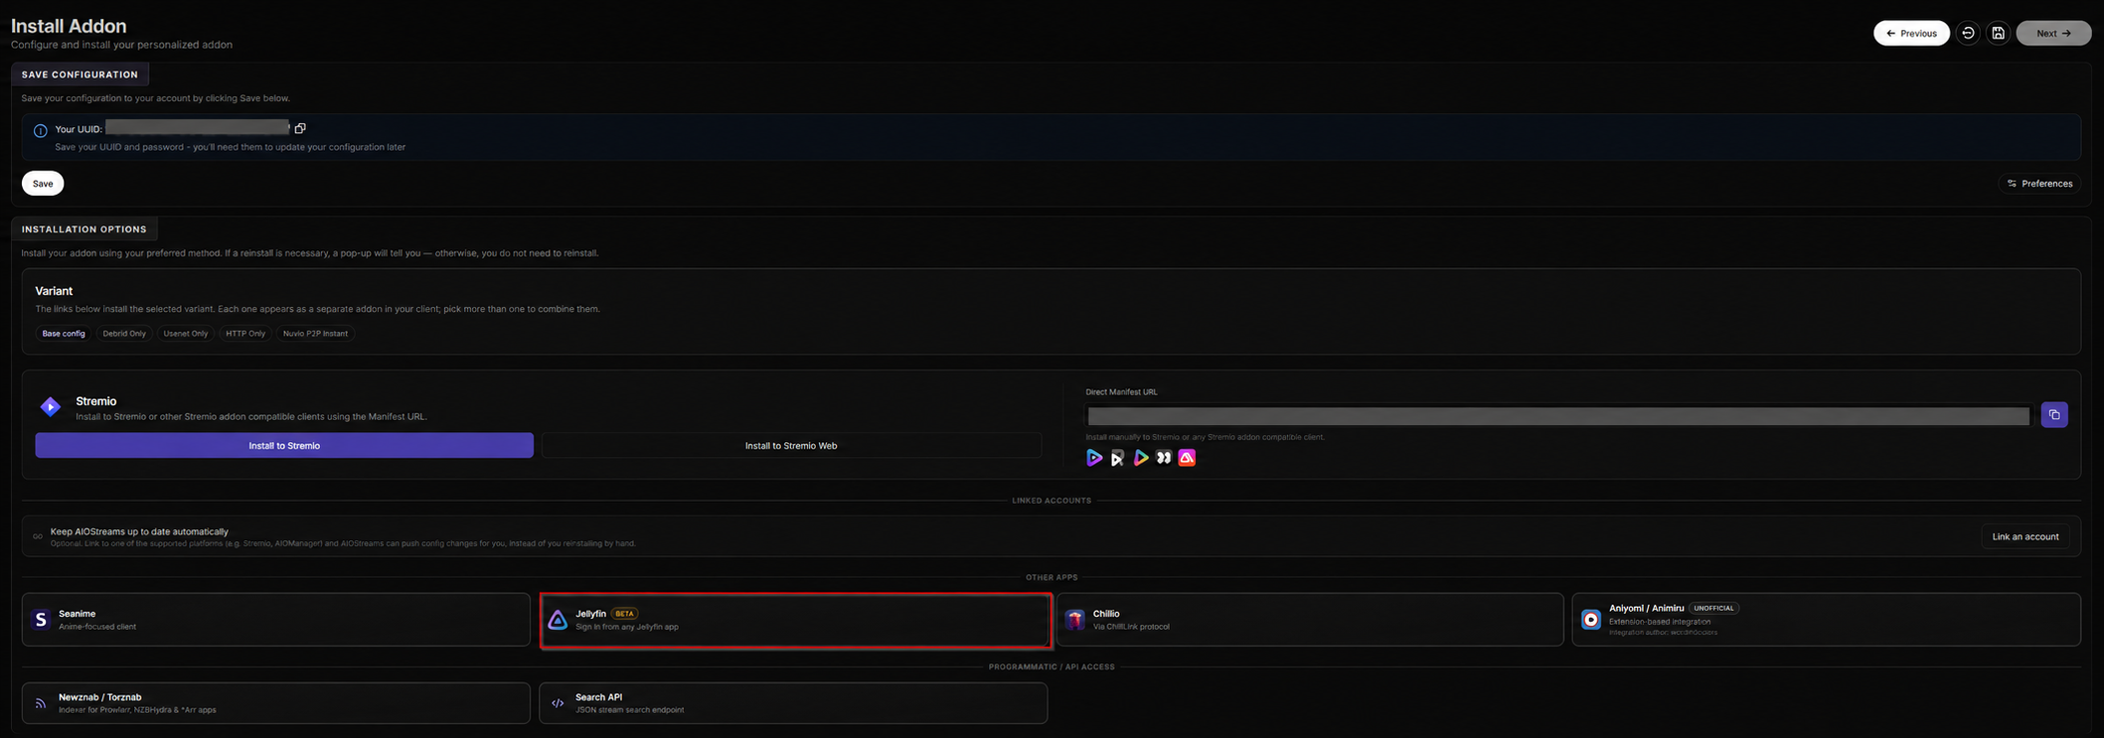Click the UNOFFICIAL badge on Aniyomi
This screenshot has width=2104, height=738.
click(1713, 608)
